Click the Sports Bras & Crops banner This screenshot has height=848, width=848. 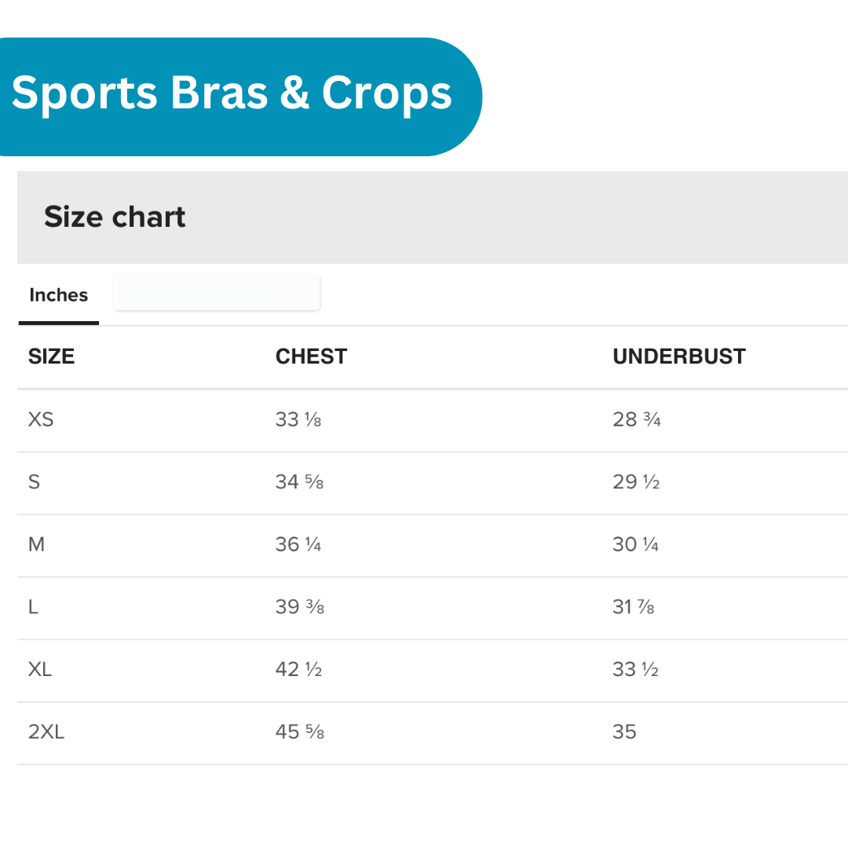tap(232, 93)
